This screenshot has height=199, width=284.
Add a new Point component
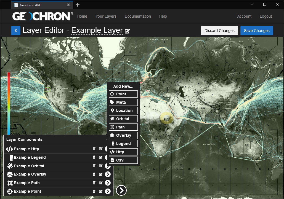[x=123, y=94]
